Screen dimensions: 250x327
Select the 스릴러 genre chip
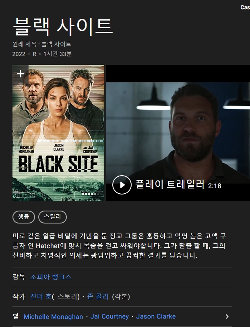[x=53, y=217]
